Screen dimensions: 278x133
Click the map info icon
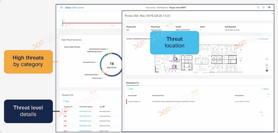click(x=267, y=71)
